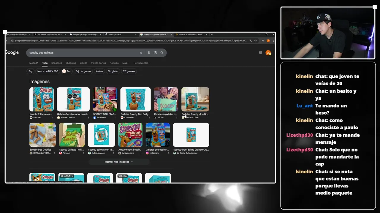380x213 pixels.
Task: Select the Videos search tab
Action: coord(83,63)
